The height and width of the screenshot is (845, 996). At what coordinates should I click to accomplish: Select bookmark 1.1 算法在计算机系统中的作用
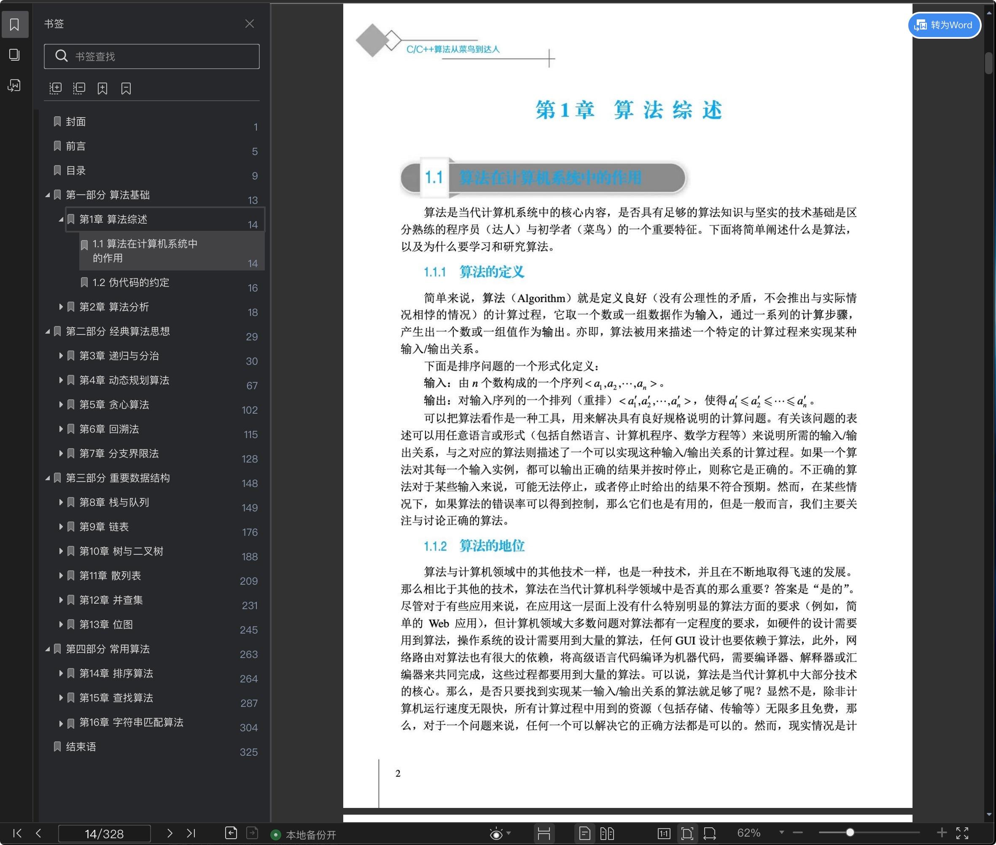coord(172,251)
